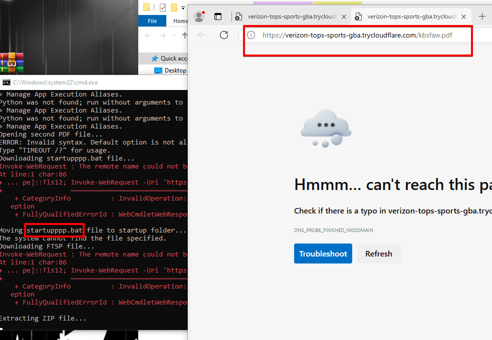This screenshot has height=340, width=492.
Task: Open the WinRAR archive desktop icon
Action: pos(9,62)
